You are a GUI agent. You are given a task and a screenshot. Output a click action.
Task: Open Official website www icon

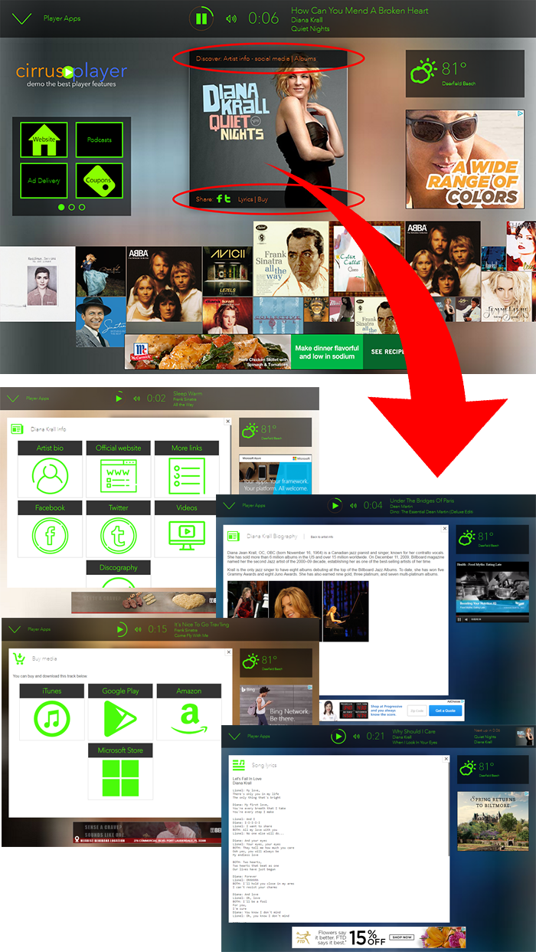tap(117, 476)
